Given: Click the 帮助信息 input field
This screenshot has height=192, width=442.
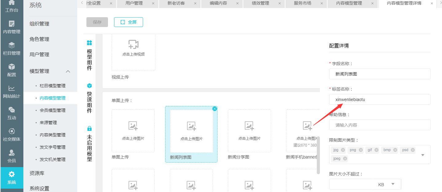Looking at the screenshot, I should pyautogui.click(x=380, y=125).
